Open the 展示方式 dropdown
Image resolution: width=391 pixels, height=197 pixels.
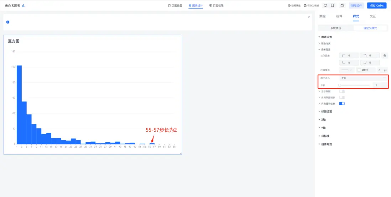363,78
